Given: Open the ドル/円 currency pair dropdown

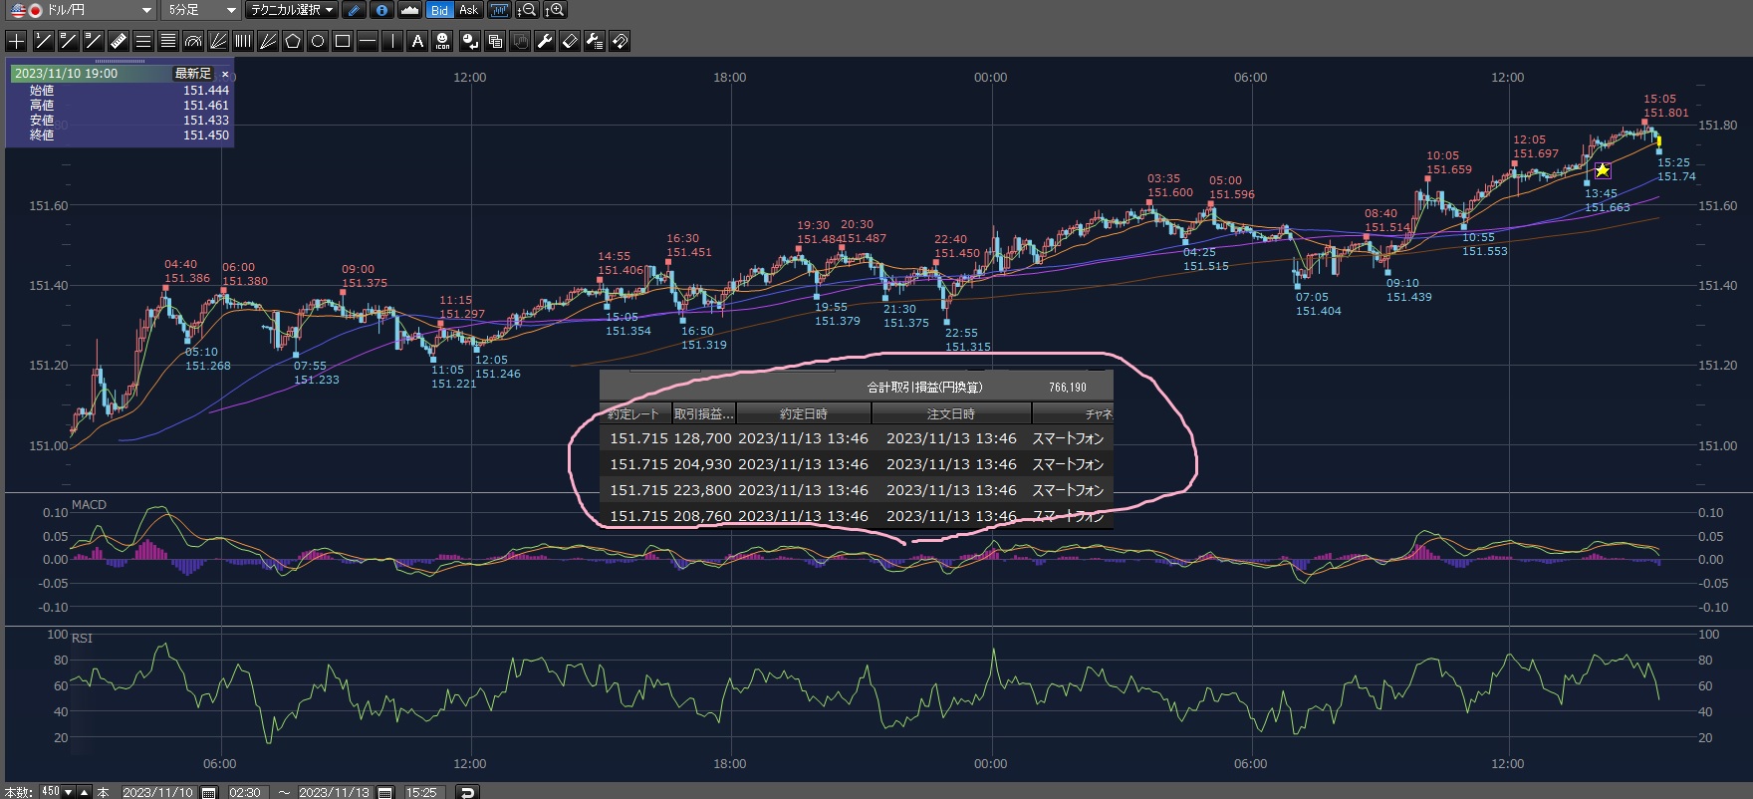Looking at the screenshot, I should [x=81, y=10].
